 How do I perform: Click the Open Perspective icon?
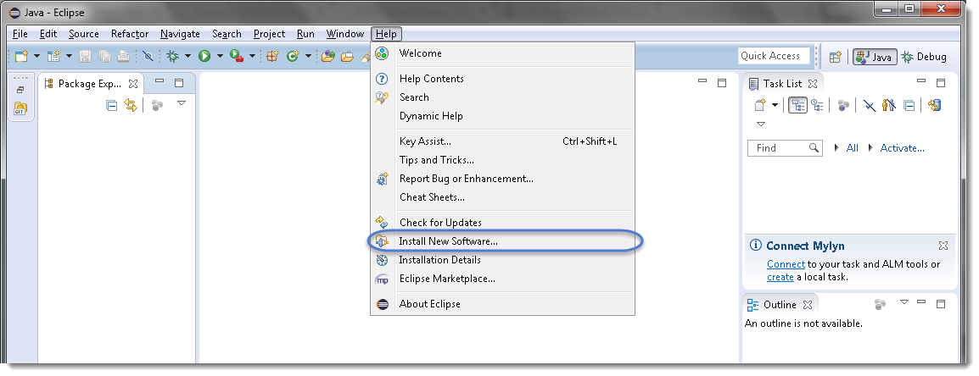836,57
